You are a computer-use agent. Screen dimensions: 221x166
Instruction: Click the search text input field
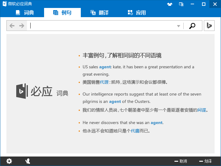pyautogui.click(x=102, y=26)
